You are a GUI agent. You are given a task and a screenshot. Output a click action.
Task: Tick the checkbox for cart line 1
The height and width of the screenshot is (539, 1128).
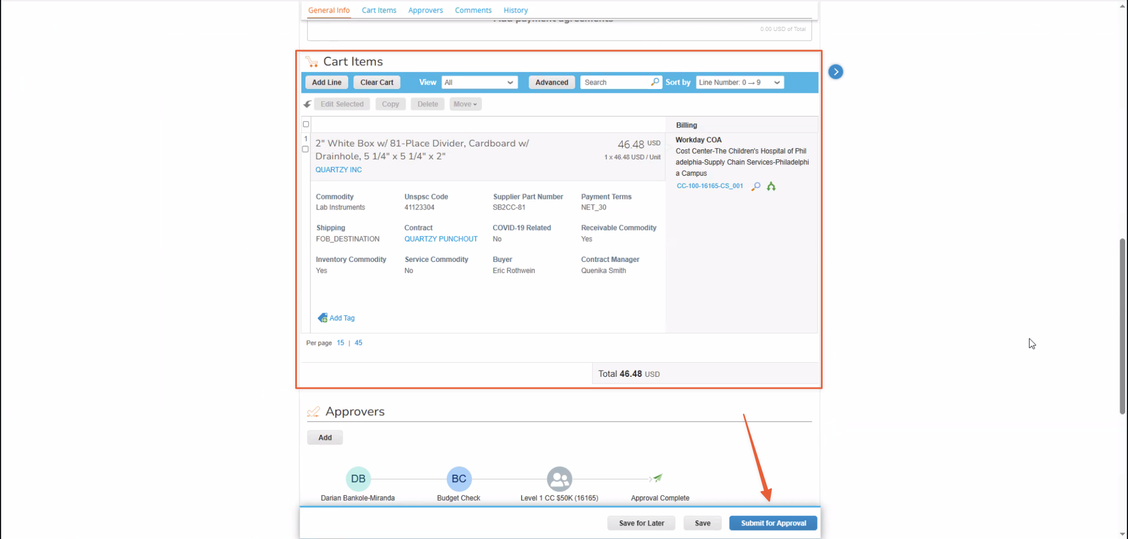305,149
